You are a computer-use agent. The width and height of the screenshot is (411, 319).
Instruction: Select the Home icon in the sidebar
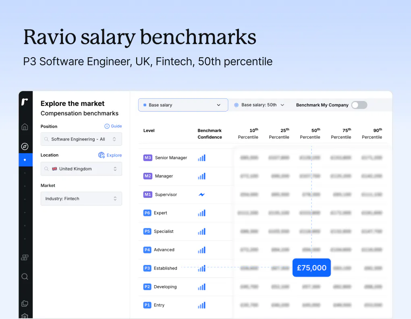point(25,126)
